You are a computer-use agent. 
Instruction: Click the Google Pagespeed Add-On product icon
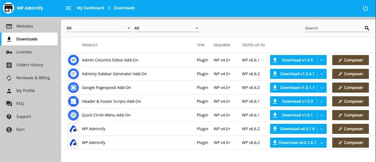pyautogui.click(x=73, y=88)
